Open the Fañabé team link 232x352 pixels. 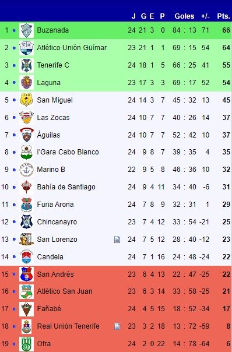click(49, 309)
